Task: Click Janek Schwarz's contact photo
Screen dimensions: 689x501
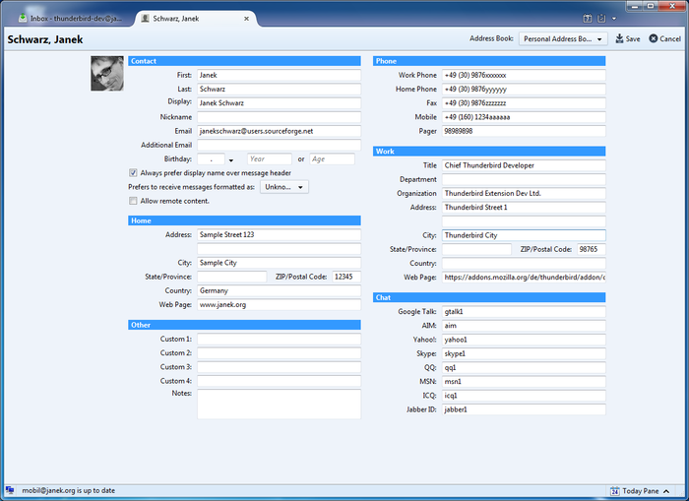Action: click(107, 74)
